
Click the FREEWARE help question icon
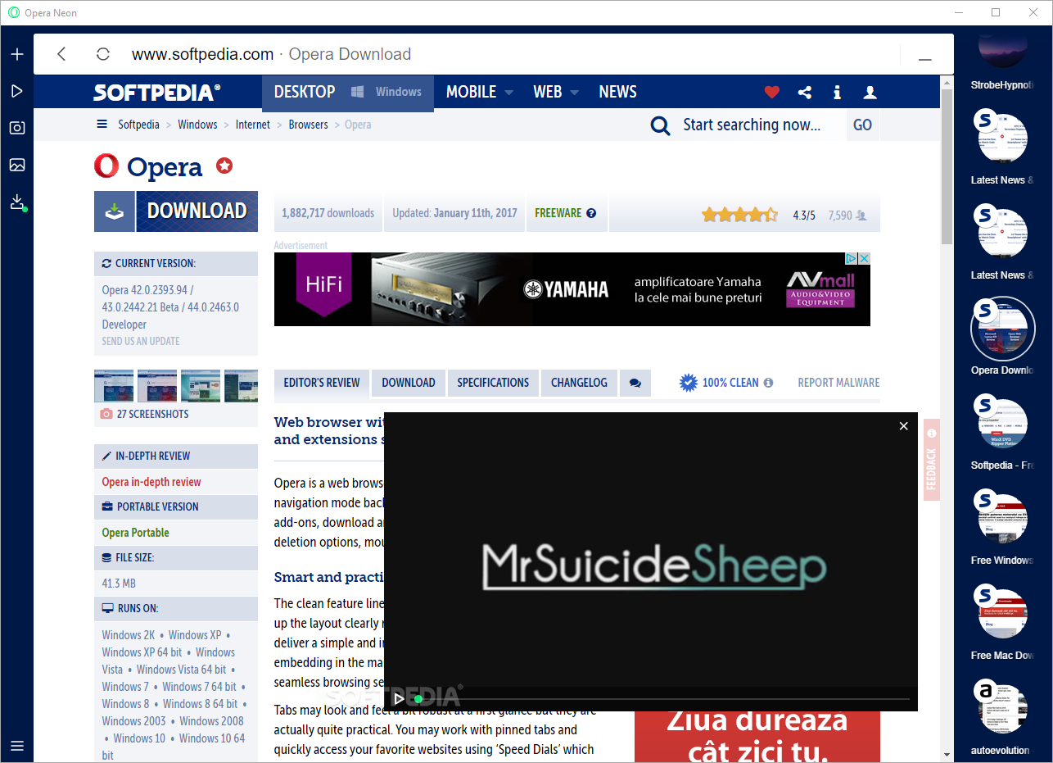[591, 213]
